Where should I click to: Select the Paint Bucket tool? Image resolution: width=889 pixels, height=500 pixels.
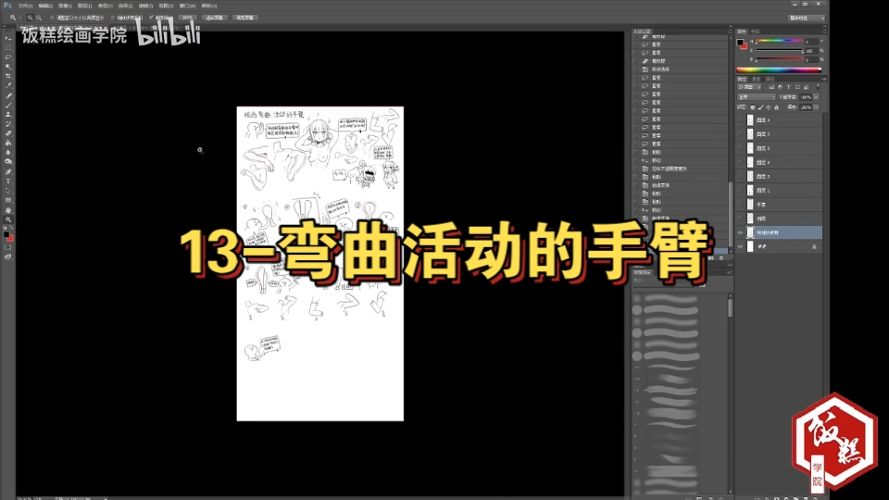pos(8,143)
